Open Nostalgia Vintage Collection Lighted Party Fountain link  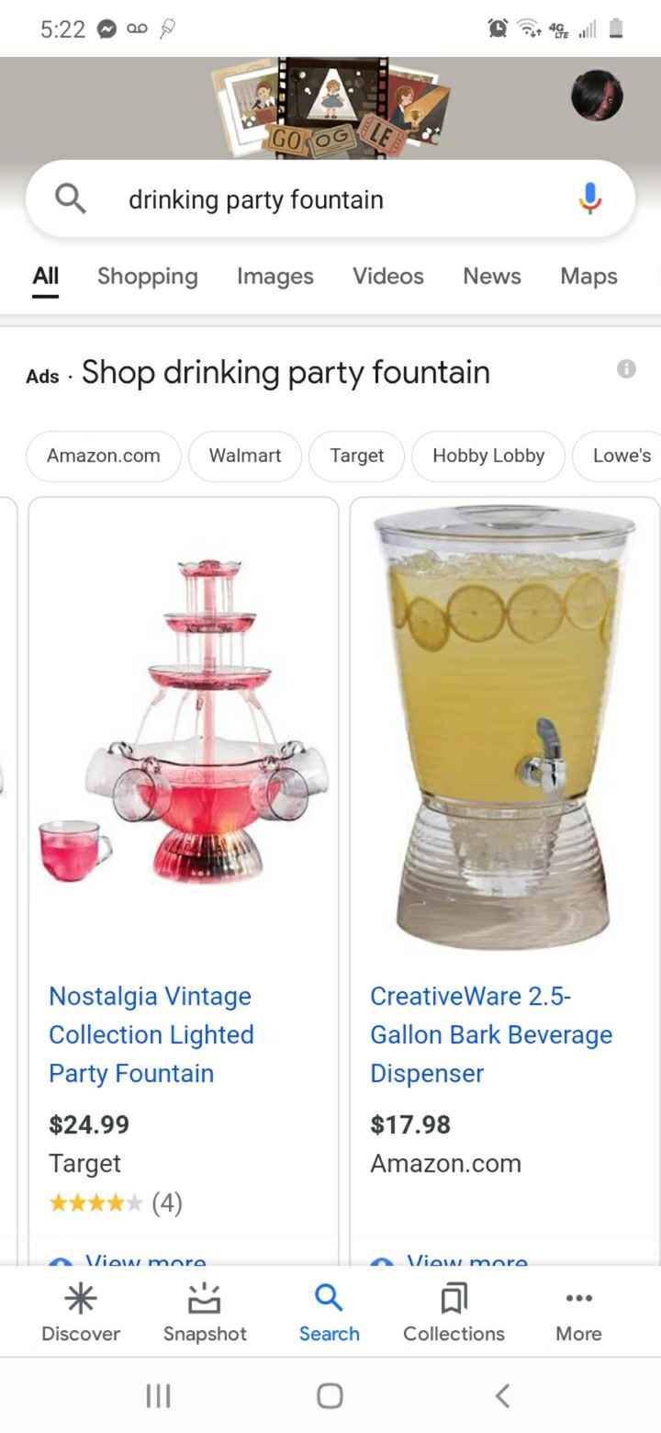[x=151, y=1034]
